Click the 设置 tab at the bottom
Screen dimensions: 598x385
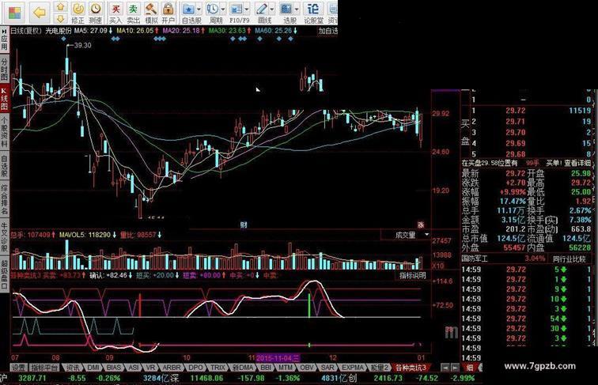tap(19, 368)
